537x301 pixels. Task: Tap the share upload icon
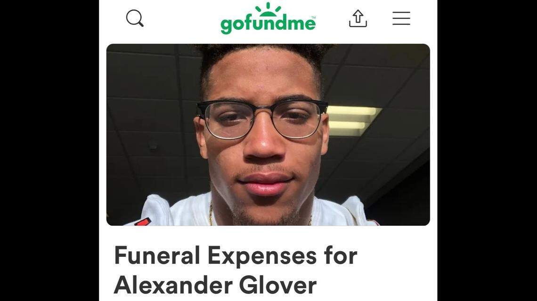point(358,18)
